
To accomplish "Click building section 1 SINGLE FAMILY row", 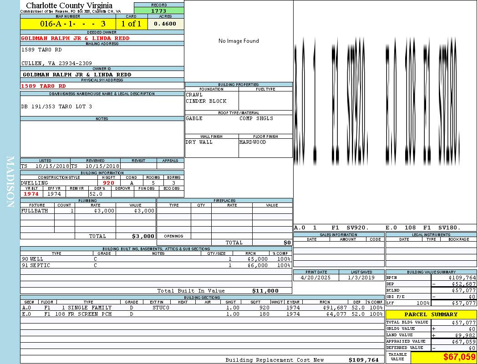I will point(202,308).
